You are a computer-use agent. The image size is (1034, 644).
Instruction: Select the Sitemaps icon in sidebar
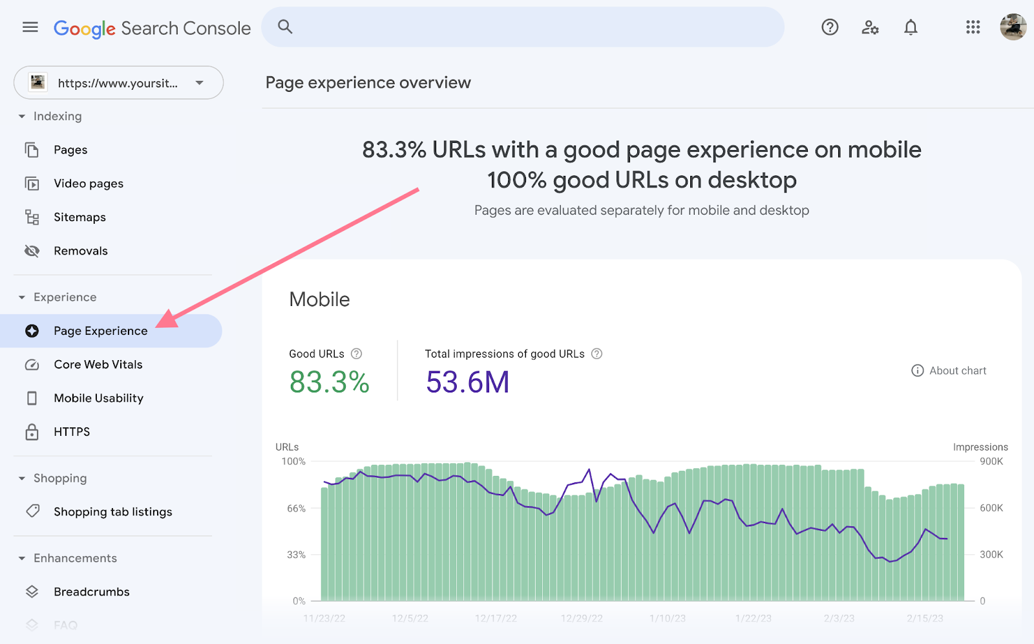pos(32,217)
